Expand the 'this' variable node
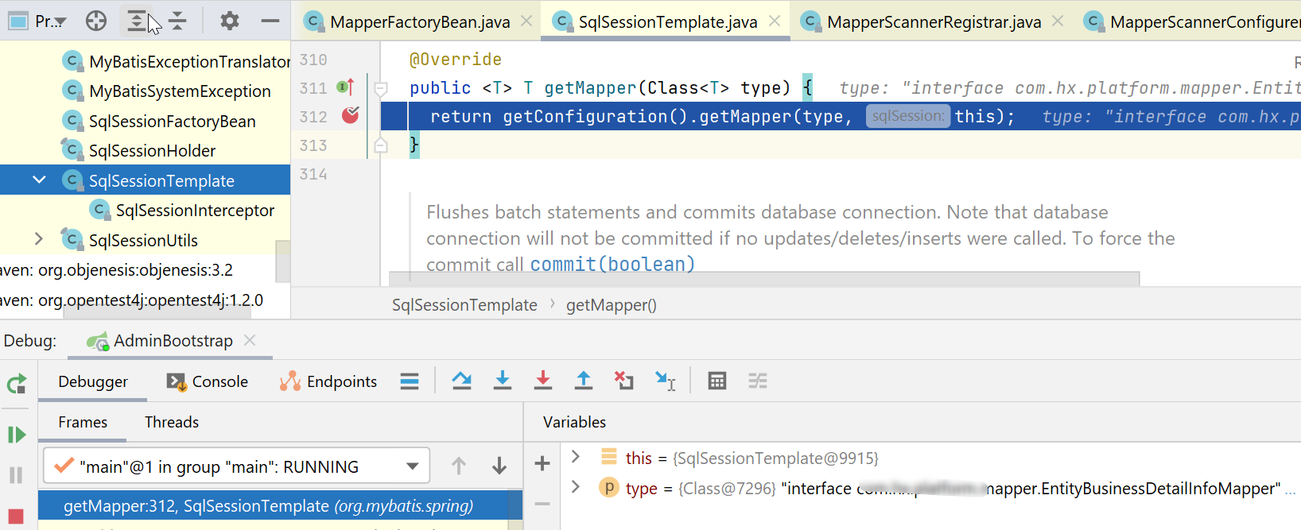The height and width of the screenshot is (530, 1301). coord(576,457)
